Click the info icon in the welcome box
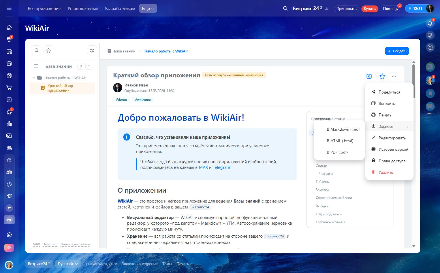Viewport: 440px width, 273px height. (127, 137)
